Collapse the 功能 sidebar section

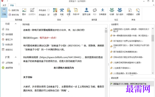click(16, 24)
